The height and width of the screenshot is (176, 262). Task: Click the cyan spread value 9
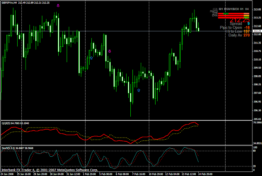click(249, 24)
